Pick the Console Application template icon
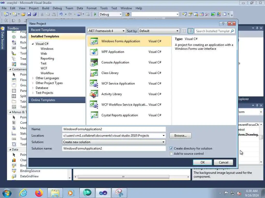Viewport: 265px width, 198px height. [94, 62]
